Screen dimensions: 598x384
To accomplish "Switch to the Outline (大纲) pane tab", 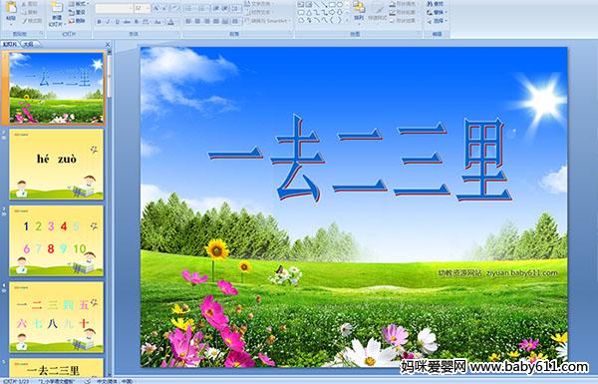I will pyautogui.click(x=29, y=44).
